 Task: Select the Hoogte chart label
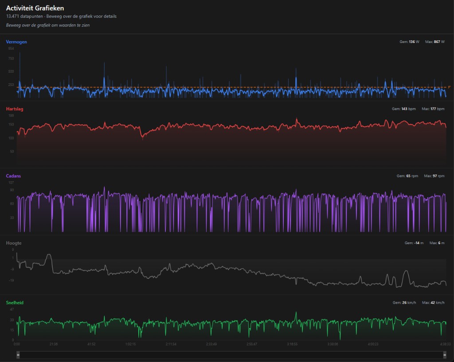click(14, 243)
